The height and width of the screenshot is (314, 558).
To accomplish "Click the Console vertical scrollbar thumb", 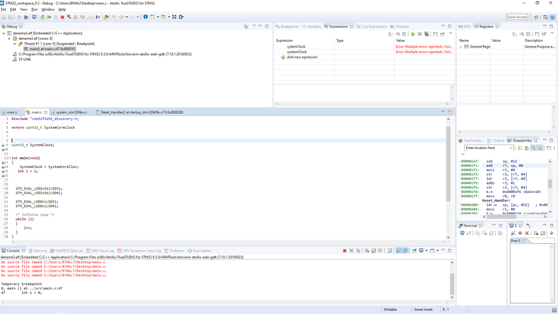I will point(452,284).
